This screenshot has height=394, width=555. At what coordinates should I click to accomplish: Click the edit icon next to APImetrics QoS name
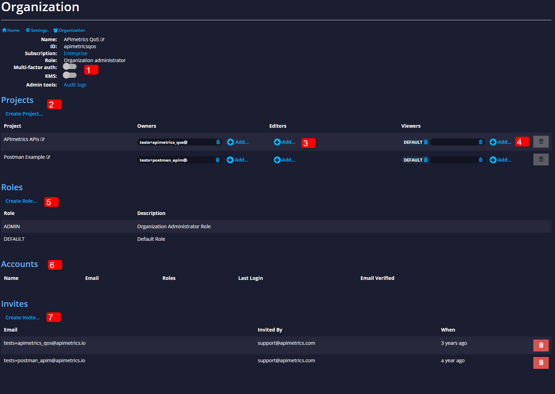coord(102,40)
